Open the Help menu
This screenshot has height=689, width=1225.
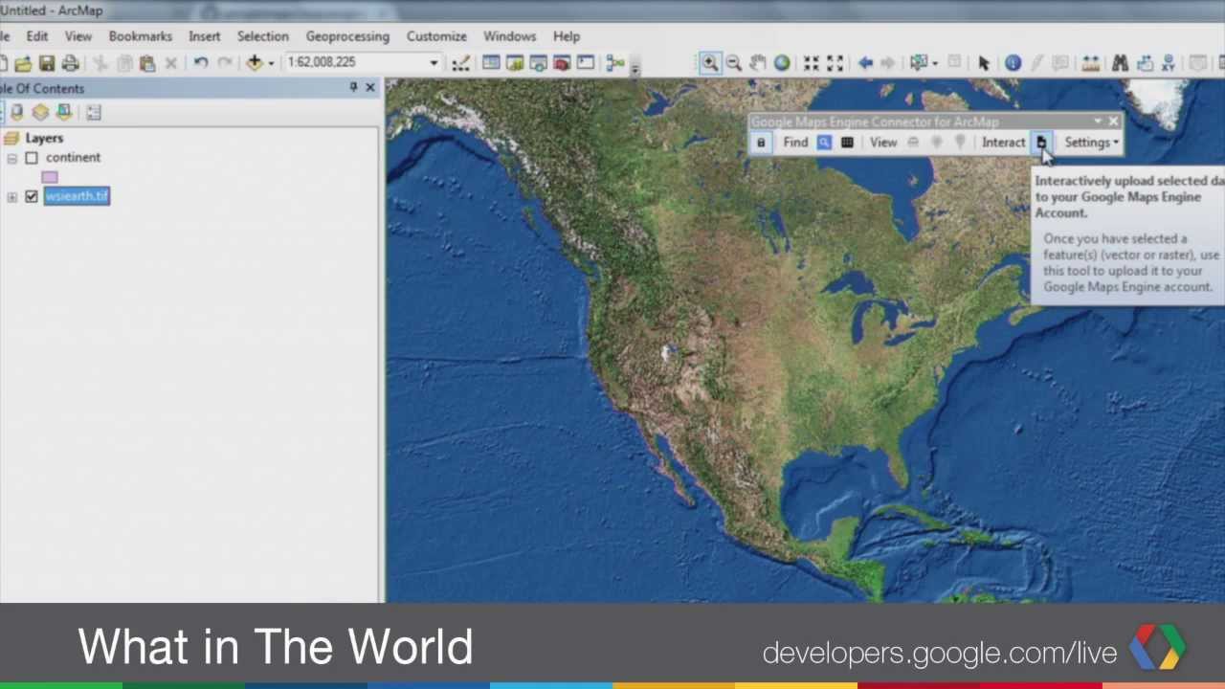pos(567,36)
